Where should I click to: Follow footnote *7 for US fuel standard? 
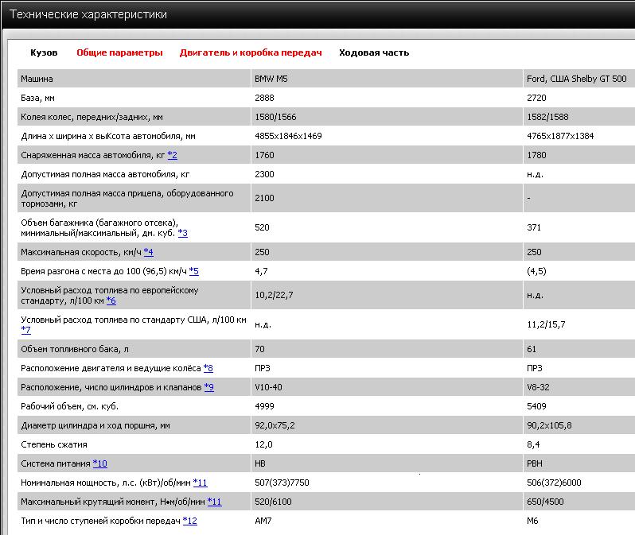(25, 330)
